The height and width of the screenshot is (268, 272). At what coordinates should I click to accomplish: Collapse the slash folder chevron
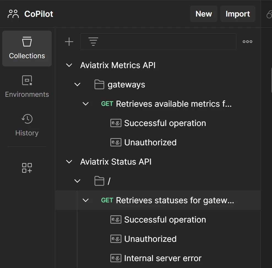(77, 181)
